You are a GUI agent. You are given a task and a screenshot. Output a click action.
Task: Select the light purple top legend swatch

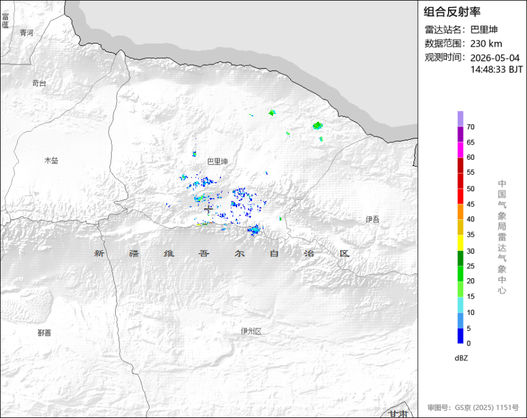click(x=460, y=119)
